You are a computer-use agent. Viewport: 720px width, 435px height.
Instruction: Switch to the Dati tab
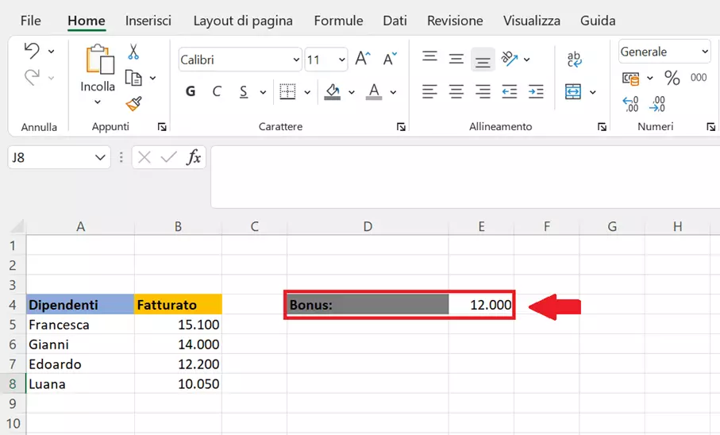(x=395, y=21)
